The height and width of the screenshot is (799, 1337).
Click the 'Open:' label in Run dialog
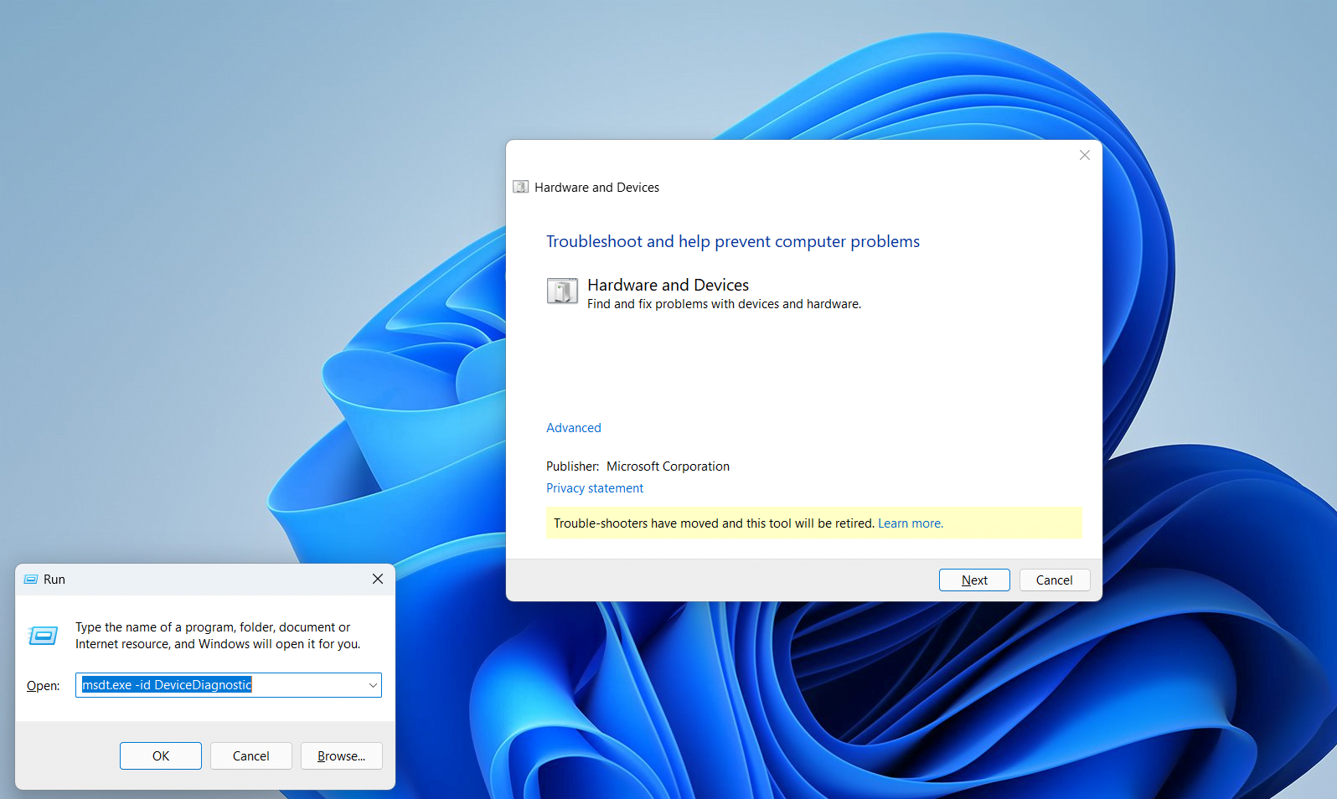(x=44, y=686)
